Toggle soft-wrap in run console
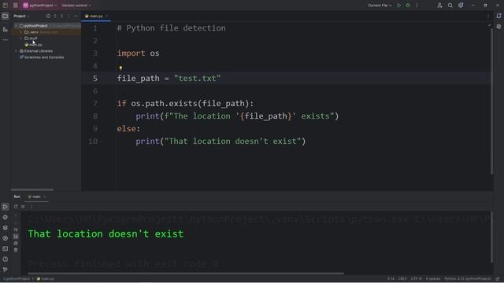504x283 pixels. (x=16, y=230)
